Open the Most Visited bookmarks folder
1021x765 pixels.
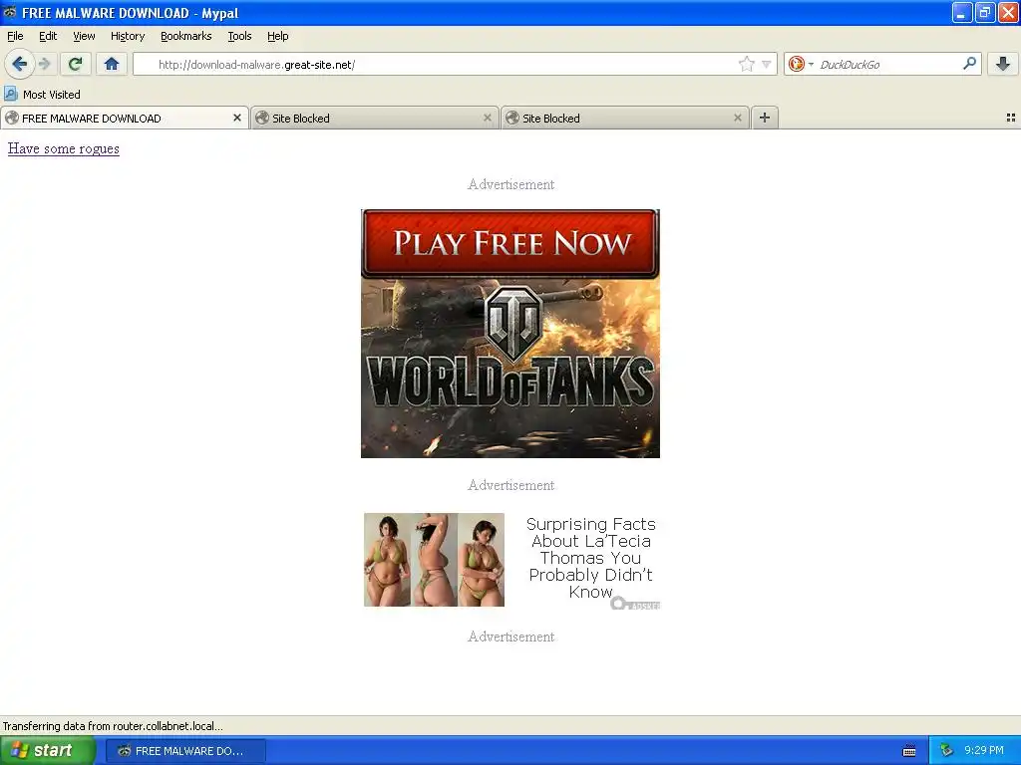(x=42, y=95)
